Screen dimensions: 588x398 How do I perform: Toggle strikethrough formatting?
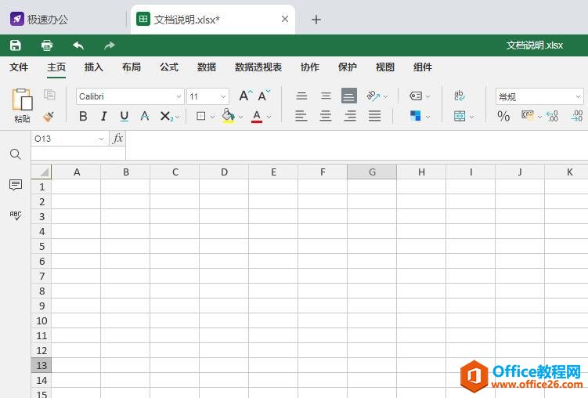click(145, 116)
